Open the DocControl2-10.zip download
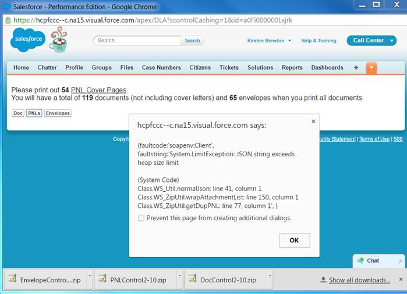The height and width of the screenshot is (294, 407). coord(225,279)
